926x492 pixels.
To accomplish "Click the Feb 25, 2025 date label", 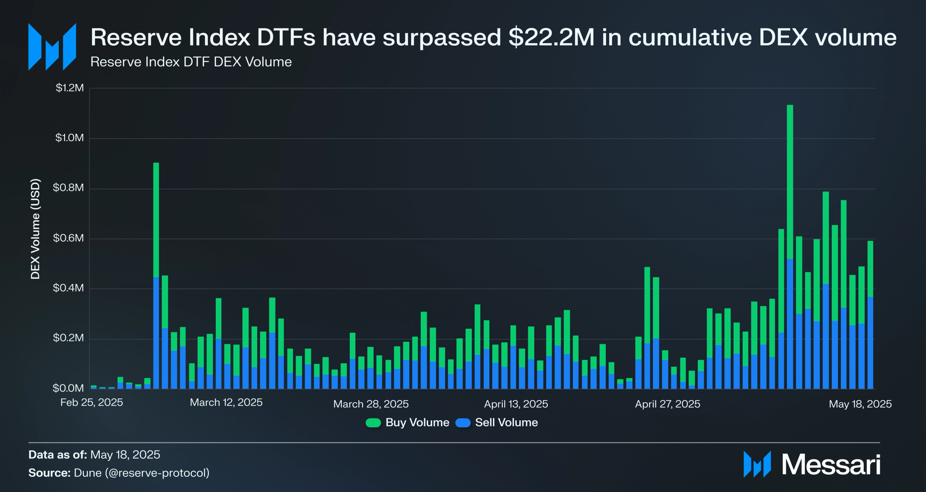I will 92,403.
